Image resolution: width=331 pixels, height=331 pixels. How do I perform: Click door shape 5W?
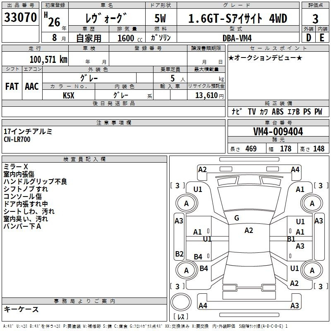(160, 18)
